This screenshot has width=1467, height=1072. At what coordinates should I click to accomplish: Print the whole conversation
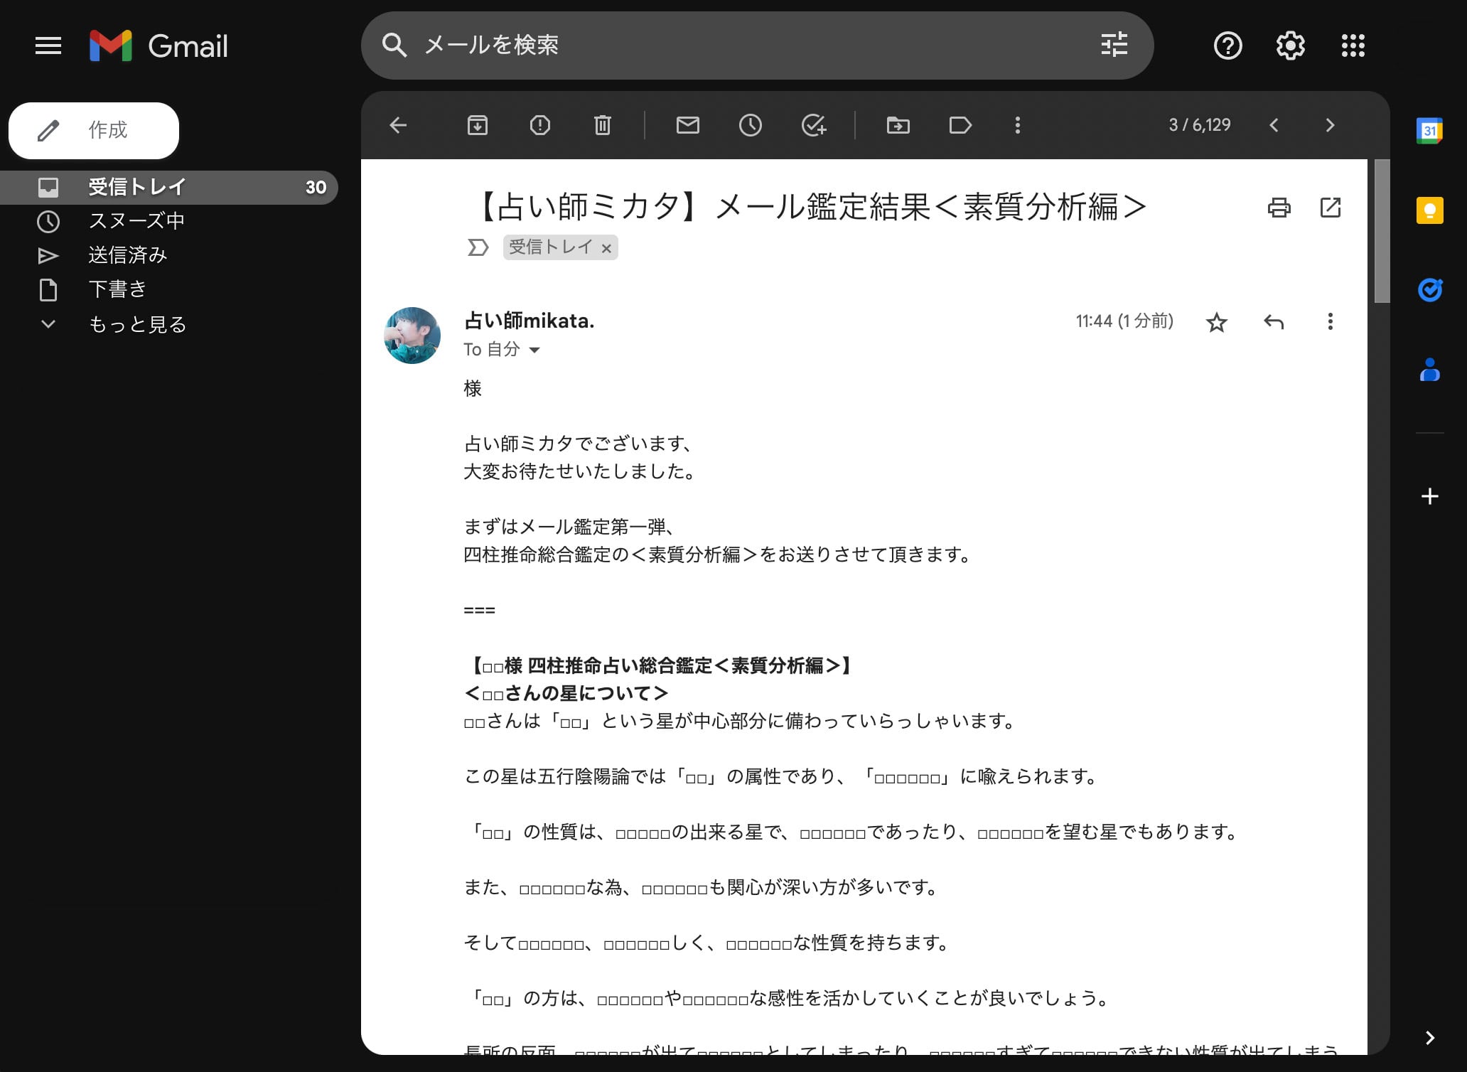[x=1279, y=208]
